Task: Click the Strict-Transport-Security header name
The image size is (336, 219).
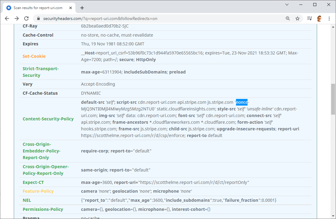Action: click(x=41, y=72)
